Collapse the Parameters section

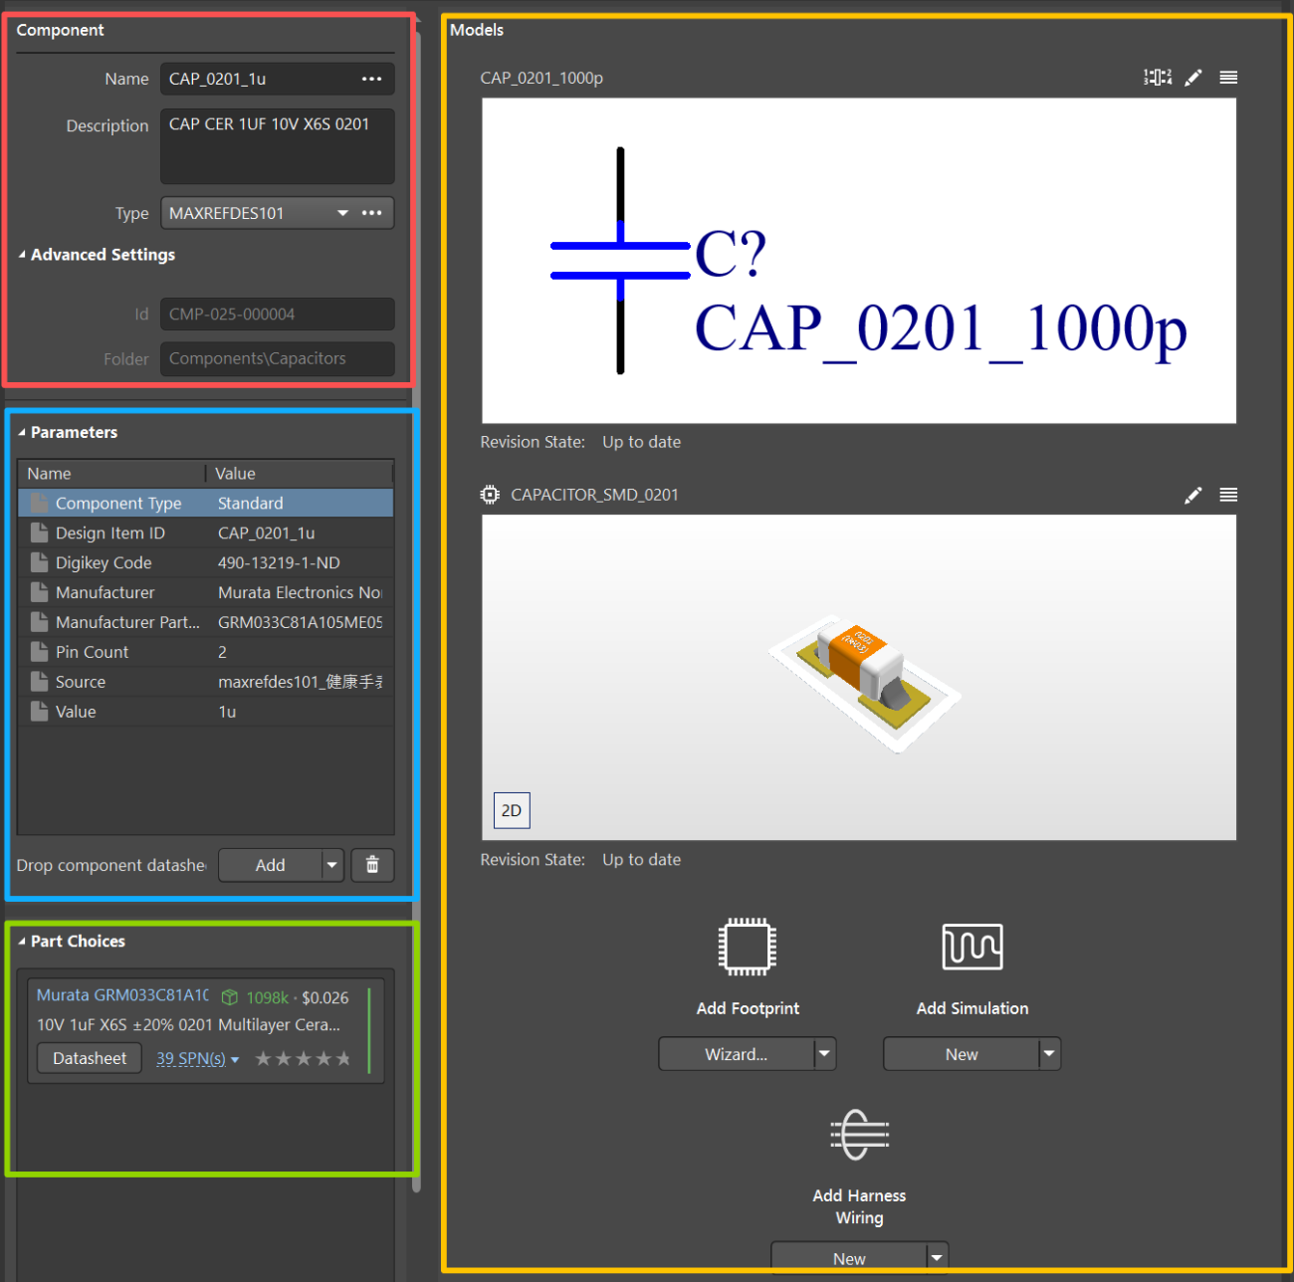click(22, 432)
